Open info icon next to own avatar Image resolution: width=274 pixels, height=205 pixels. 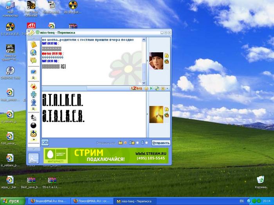pos(166,109)
